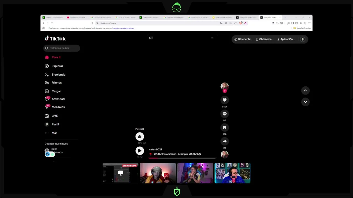Bookmark page with address bar bookmark icon

coord(92,23)
